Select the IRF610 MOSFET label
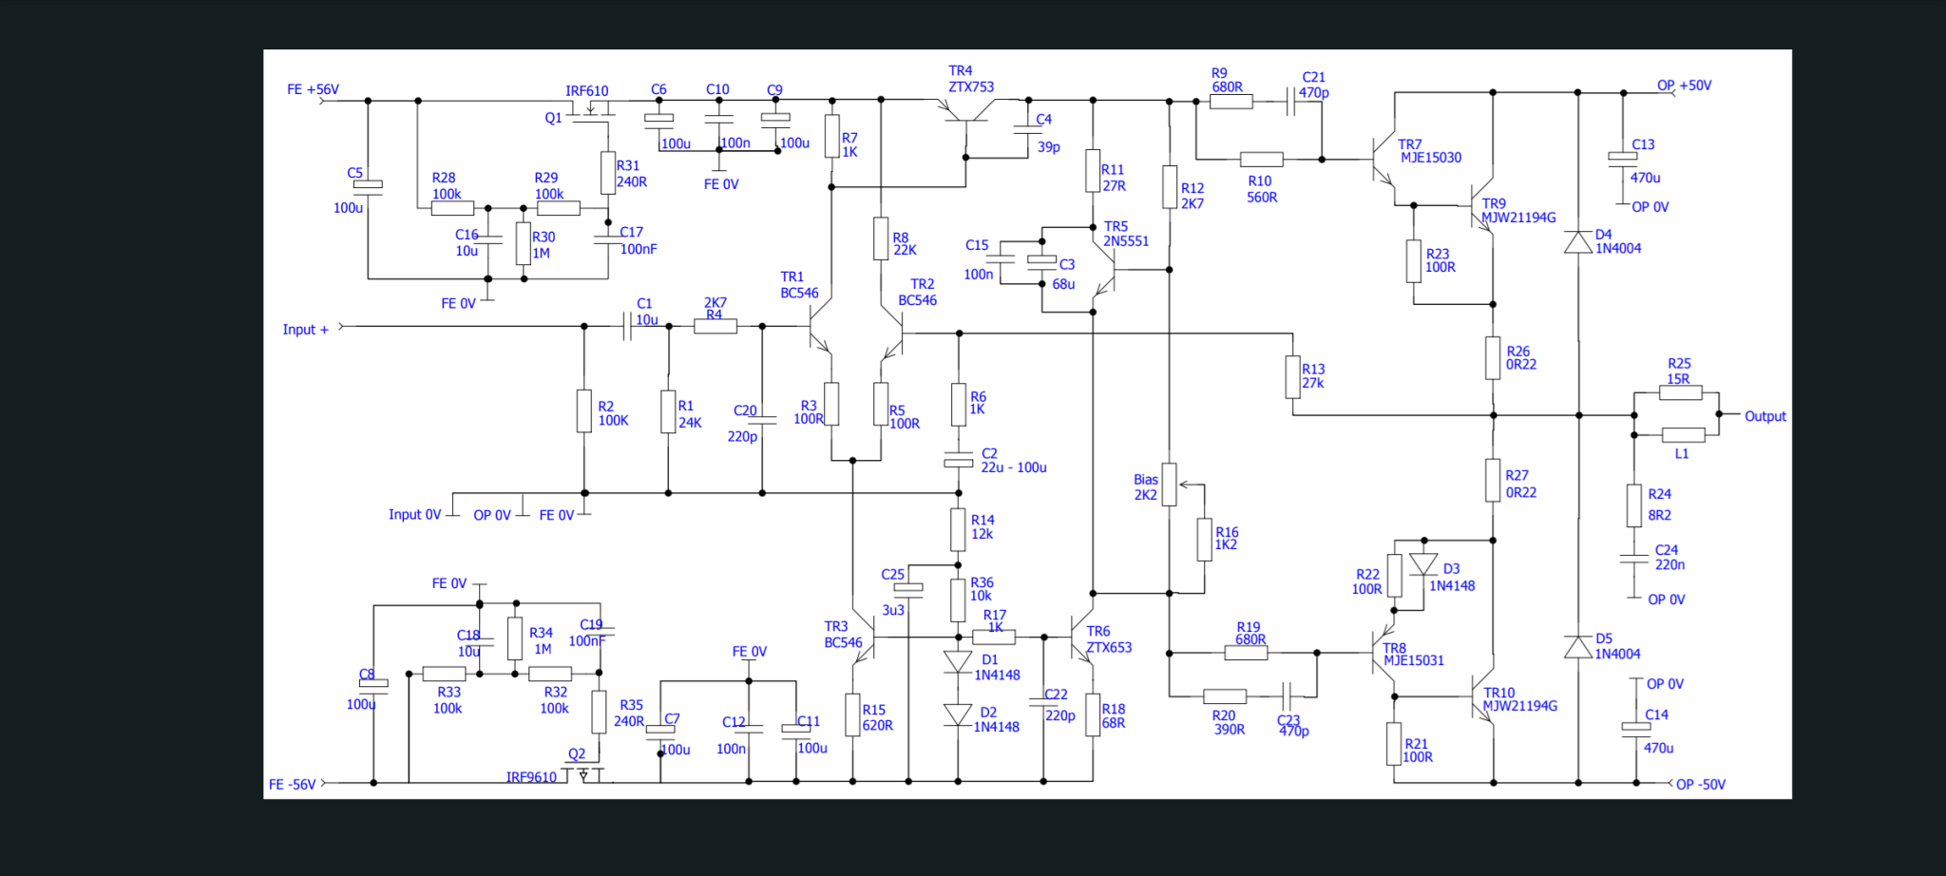Image resolution: width=1946 pixels, height=876 pixels. [586, 91]
